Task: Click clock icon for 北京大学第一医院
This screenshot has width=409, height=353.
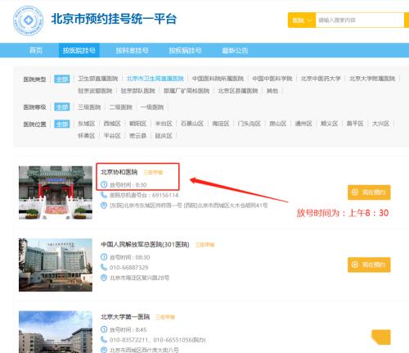Action: tap(104, 329)
